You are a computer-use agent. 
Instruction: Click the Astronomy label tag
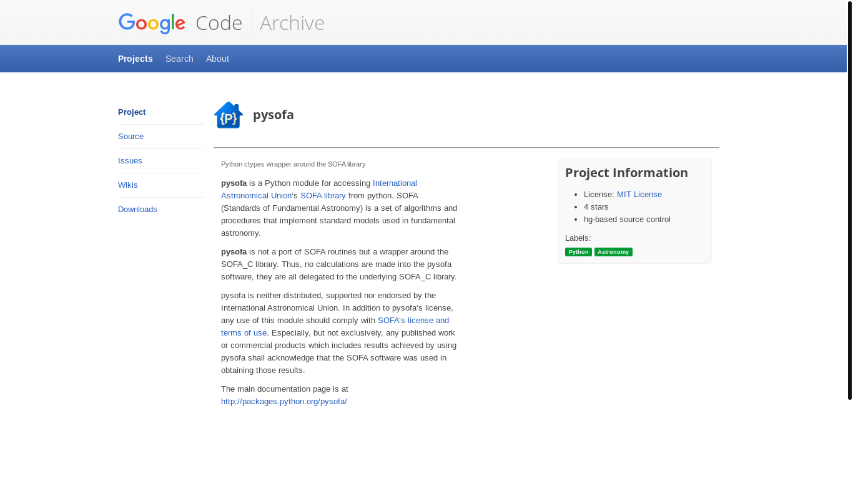[613, 252]
